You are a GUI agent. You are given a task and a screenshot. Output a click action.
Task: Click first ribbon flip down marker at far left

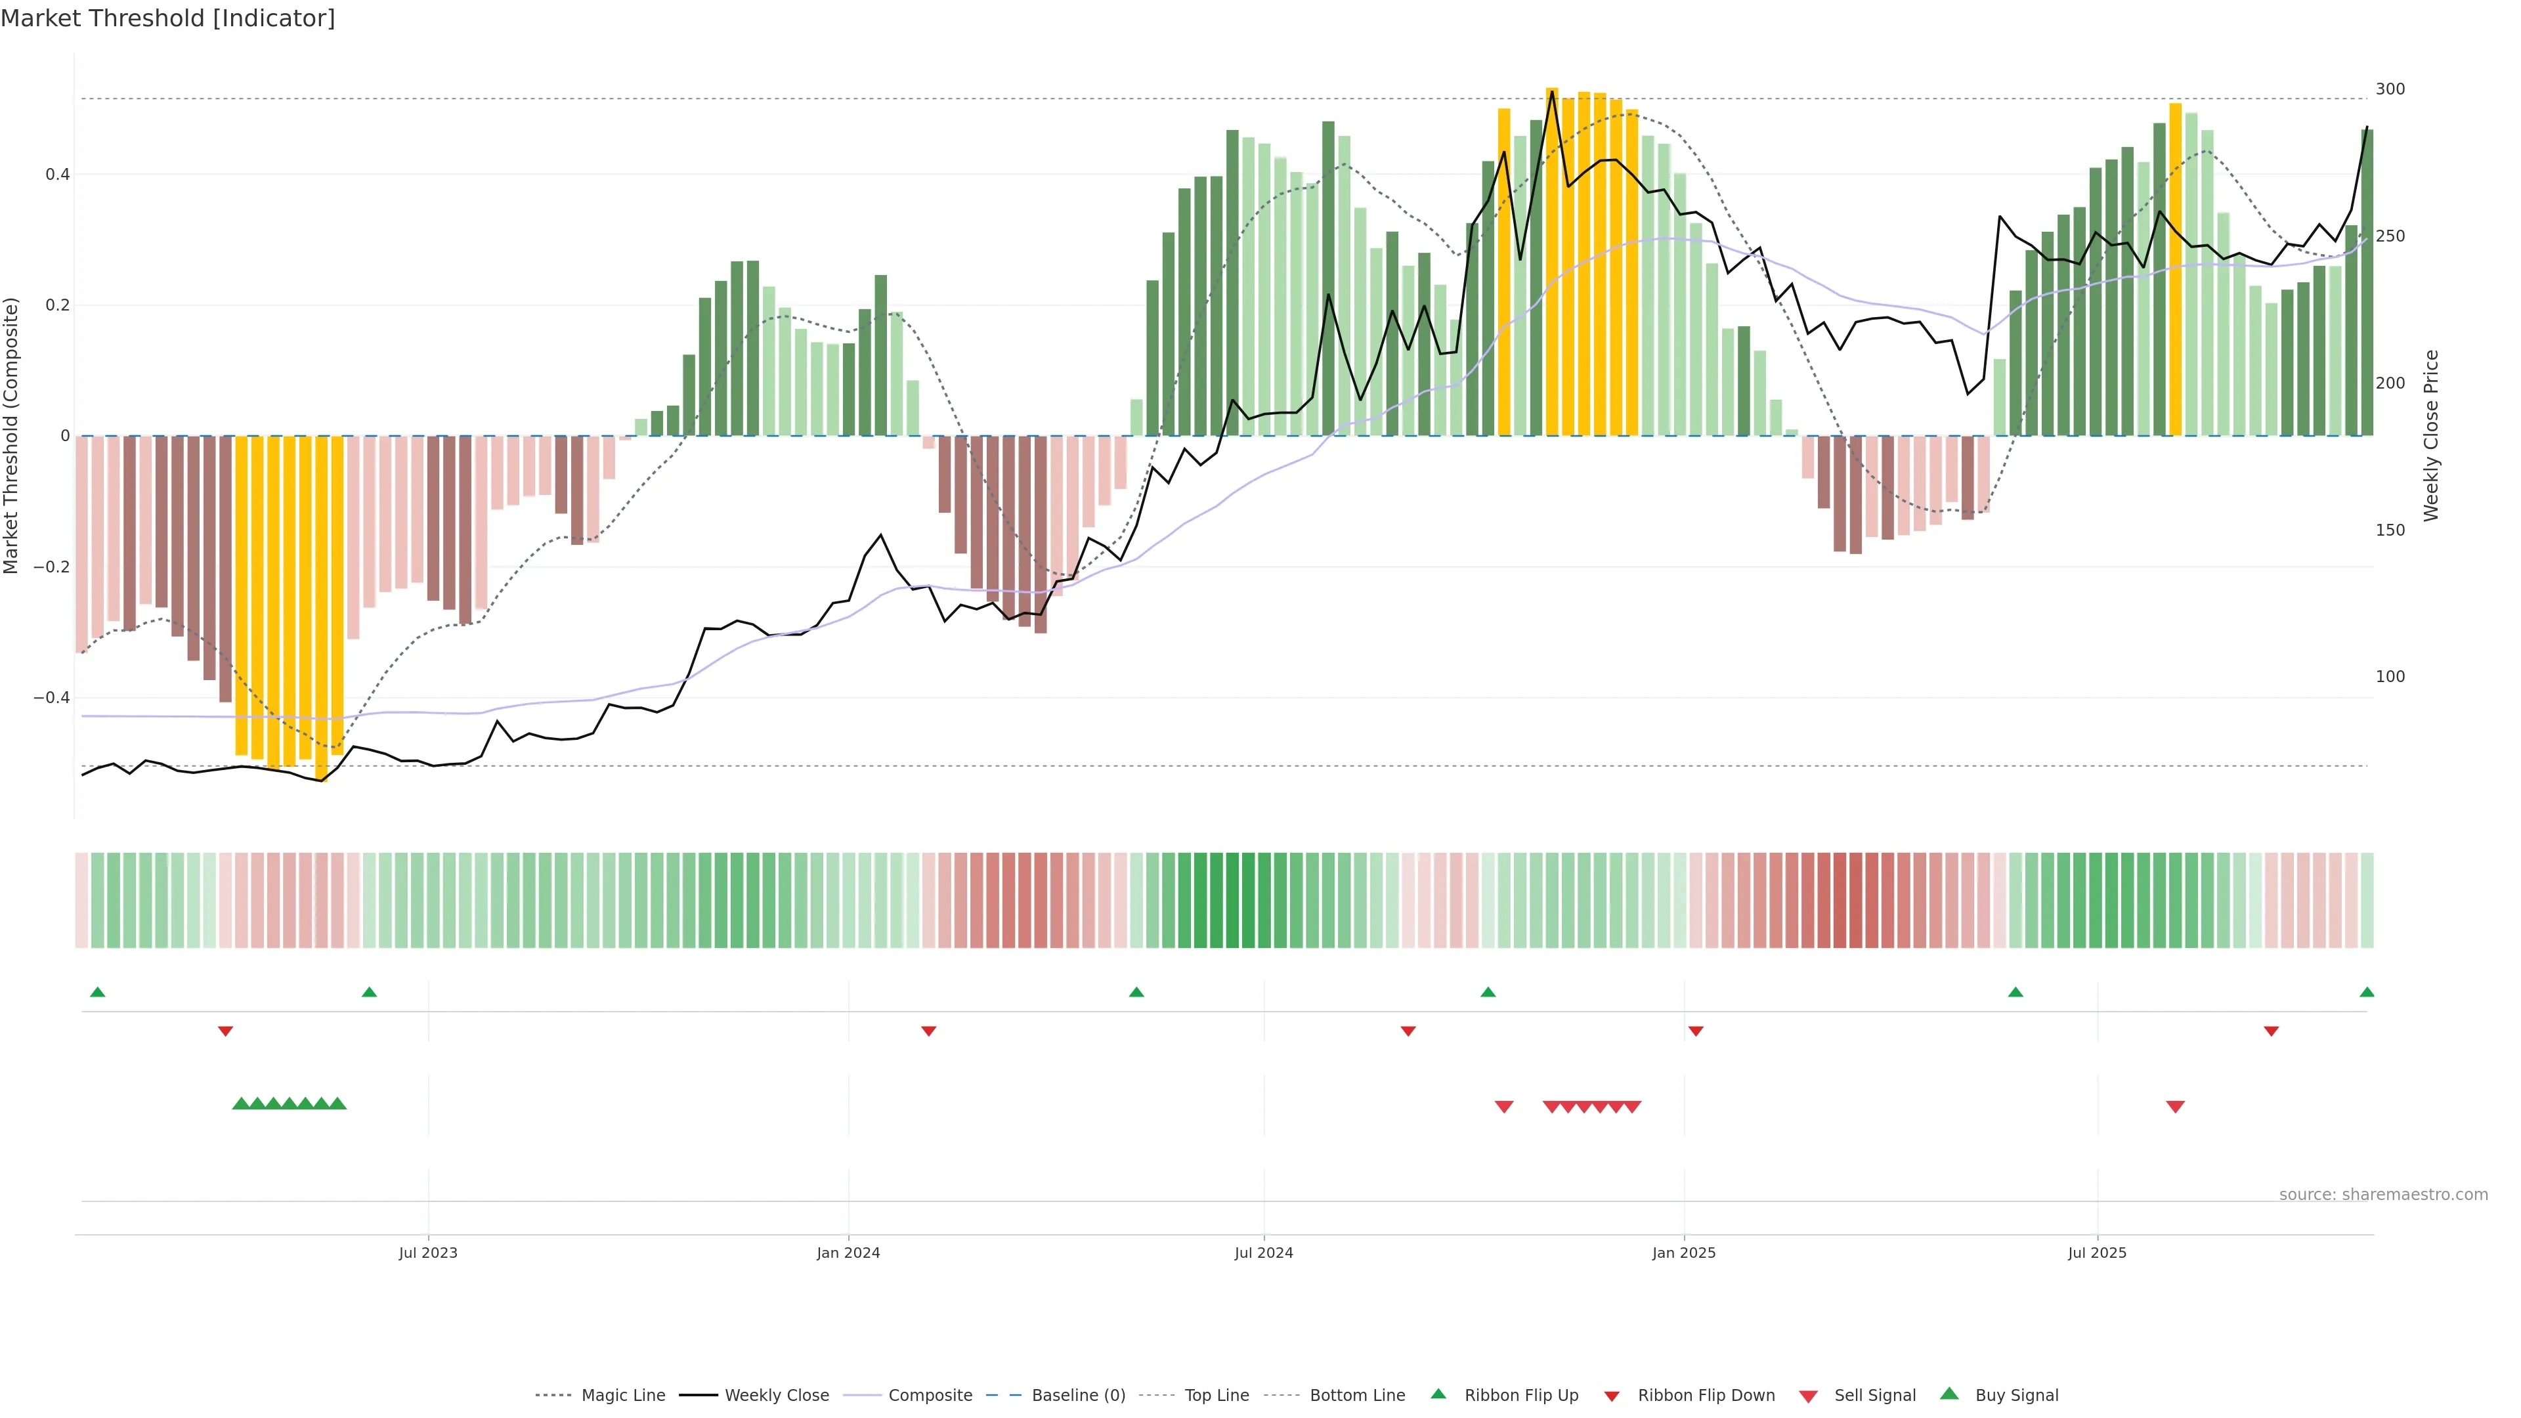click(225, 1031)
